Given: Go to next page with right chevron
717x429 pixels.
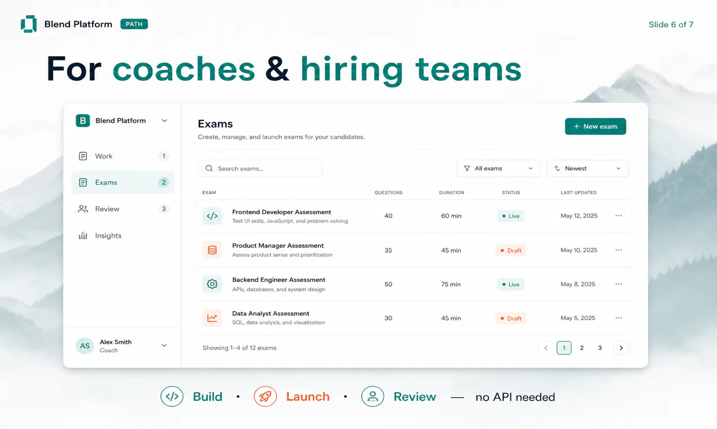Looking at the screenshot, I should point(621,348).
